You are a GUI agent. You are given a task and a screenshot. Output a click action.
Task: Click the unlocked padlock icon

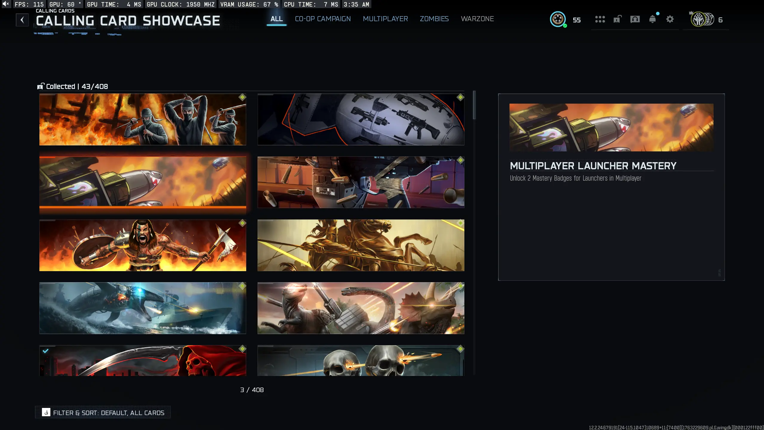tap(617, 19)
